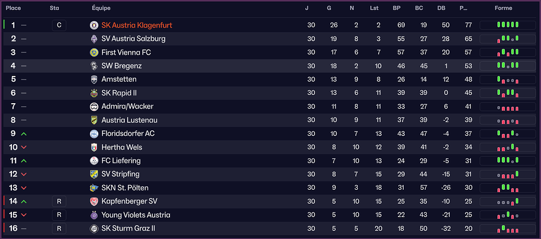Viewport: 541px width, 239px height.
Task: Click the R status badge for Sturm Graz II
Action: [x=59, y=229]
